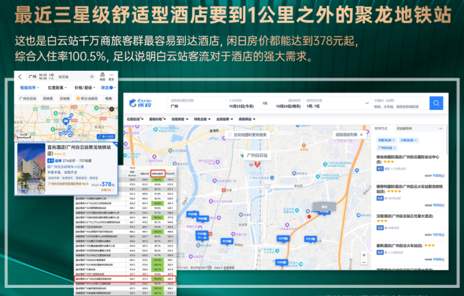Expand the 位置距离 filter dropdown
Viewport: 464px width, 296px height.
57,88
